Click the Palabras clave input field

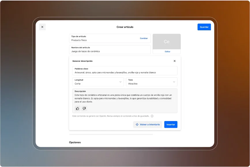click(x=125, y=71)
